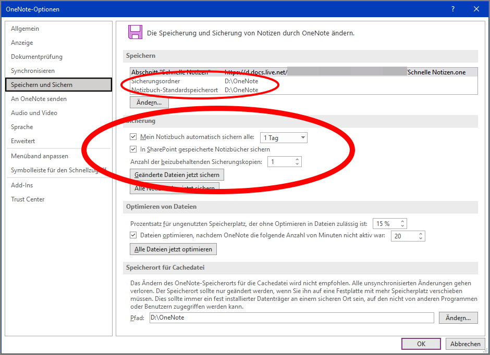Screen dimensions: 490x355
Task: Open Audio und Video settings
Action: (34, 112)
